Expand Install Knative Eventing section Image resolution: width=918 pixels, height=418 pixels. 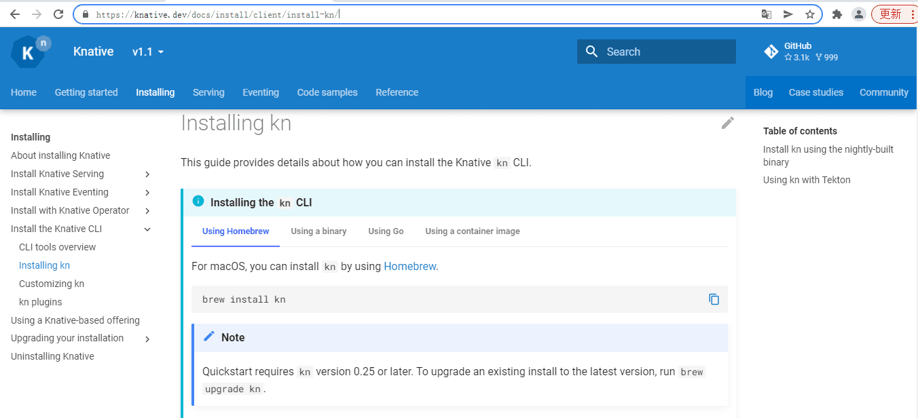click(147, 193)
